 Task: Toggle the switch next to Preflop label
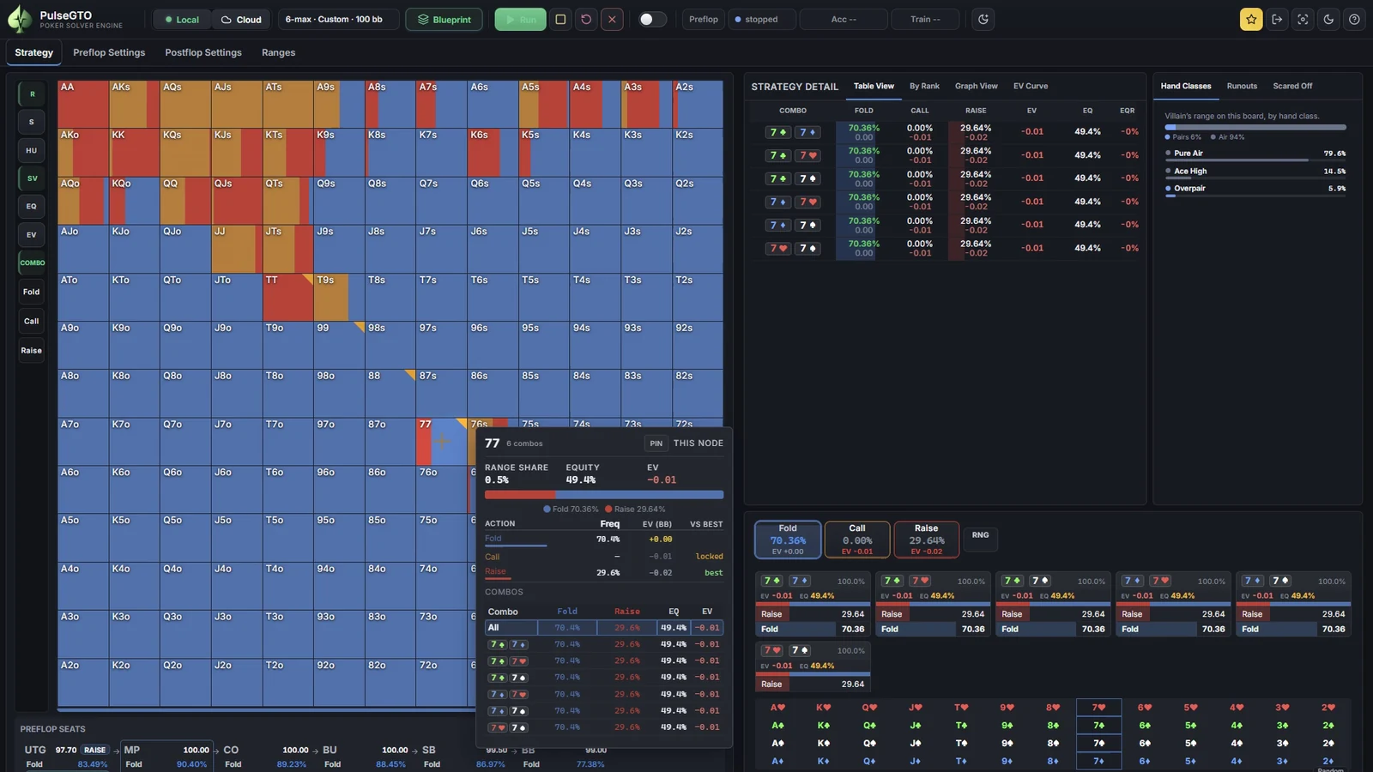point(652,19)
